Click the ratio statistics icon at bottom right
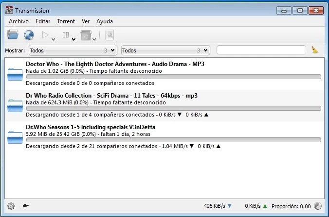Viewport: 329px width, 217px height. pos(317,206)
